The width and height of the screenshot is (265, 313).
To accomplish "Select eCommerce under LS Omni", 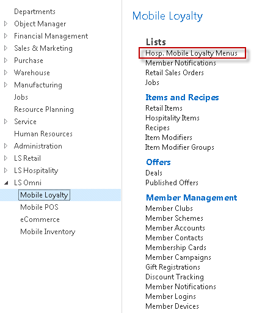I will pyautogui.click(x=40, y=219).
